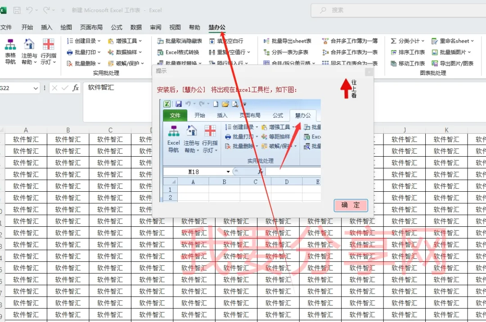
Task: Switch to the 页面布局 ribbon tab
Action: coord(91,27)
